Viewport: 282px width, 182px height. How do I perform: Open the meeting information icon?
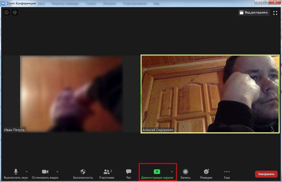[6, 12]
